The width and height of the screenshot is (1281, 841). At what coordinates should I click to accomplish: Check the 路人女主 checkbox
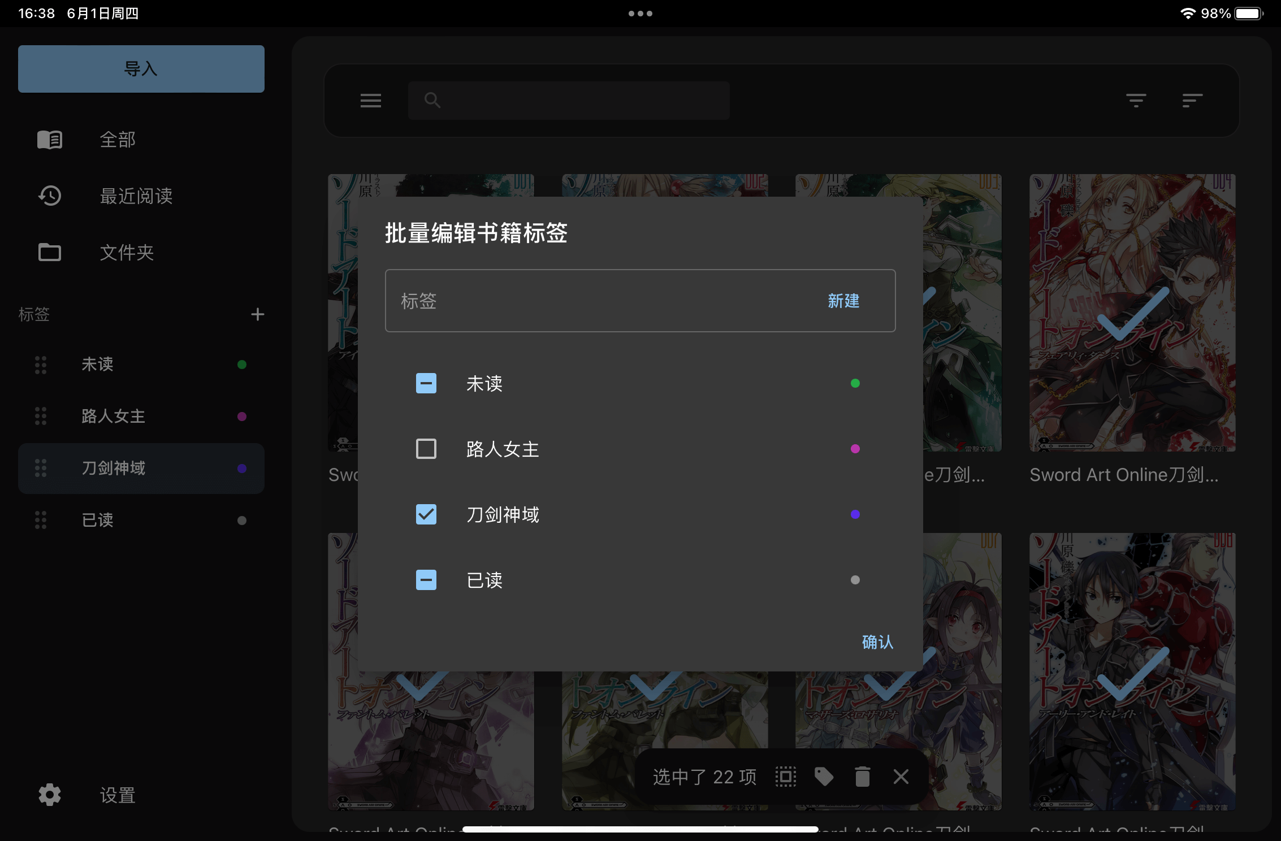pos(426,449)
